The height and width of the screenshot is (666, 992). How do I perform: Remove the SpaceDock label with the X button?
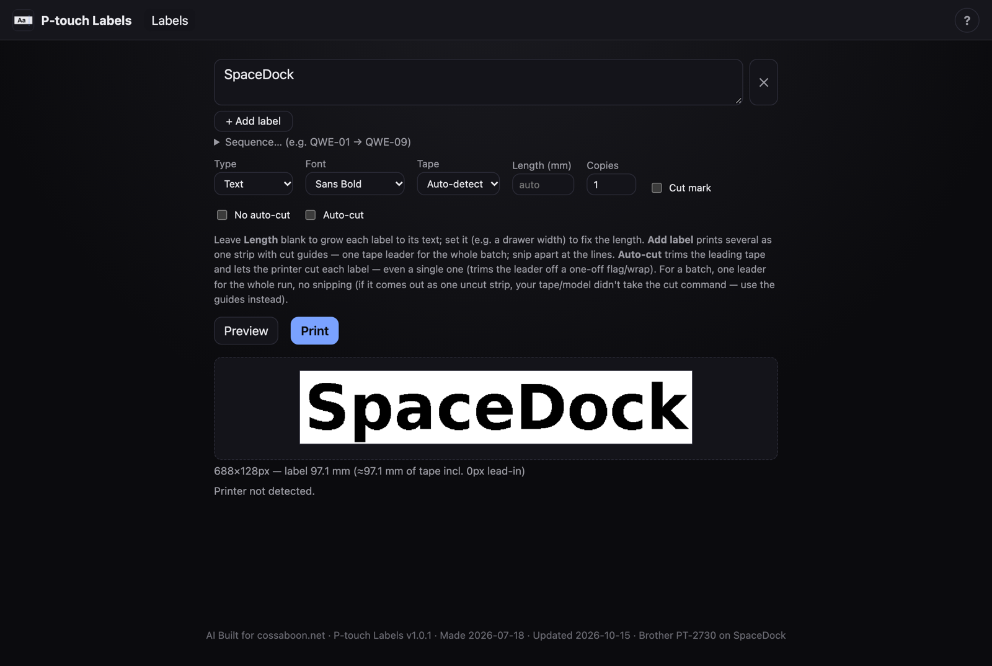(x=763, y=82)
